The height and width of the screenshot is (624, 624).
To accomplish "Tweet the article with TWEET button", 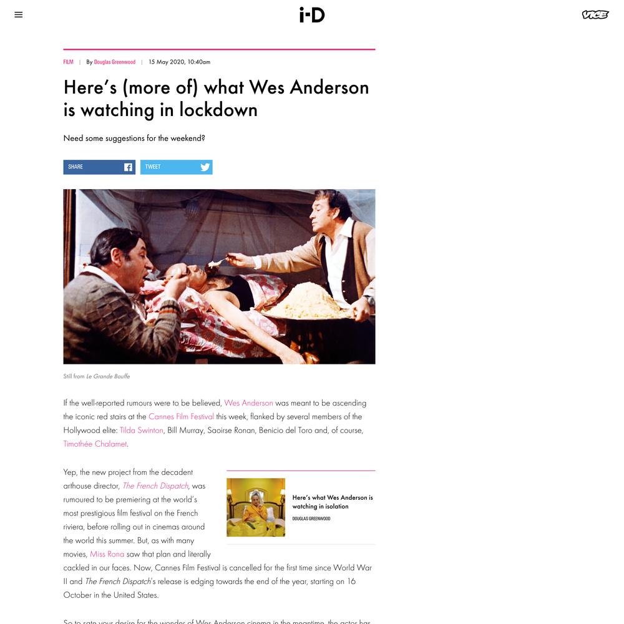I will 177,167.
